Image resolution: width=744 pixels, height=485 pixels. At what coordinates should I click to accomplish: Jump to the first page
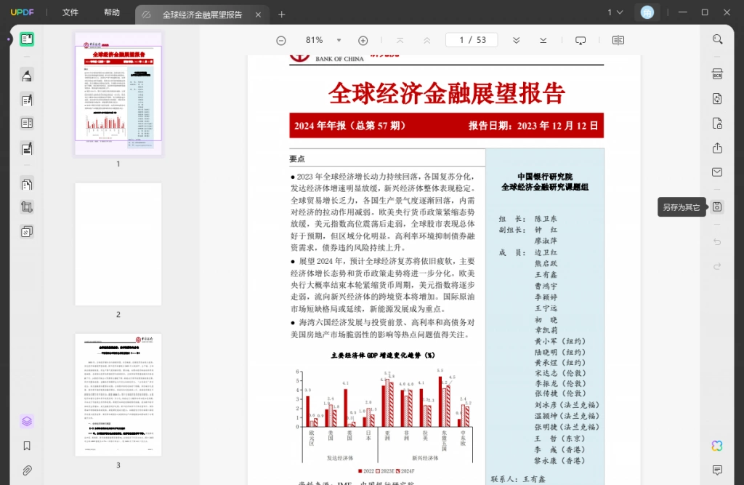pos(400,41)
